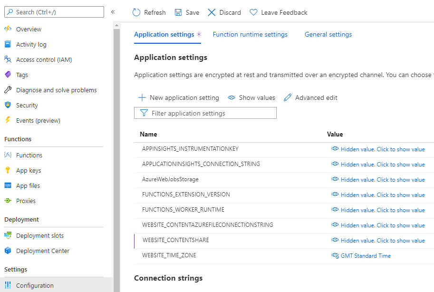This screenshot has height=292, width=434.
Task: Click the Refresh icon in toolbar
Action: pyautogui.click(x=136, y=12)
